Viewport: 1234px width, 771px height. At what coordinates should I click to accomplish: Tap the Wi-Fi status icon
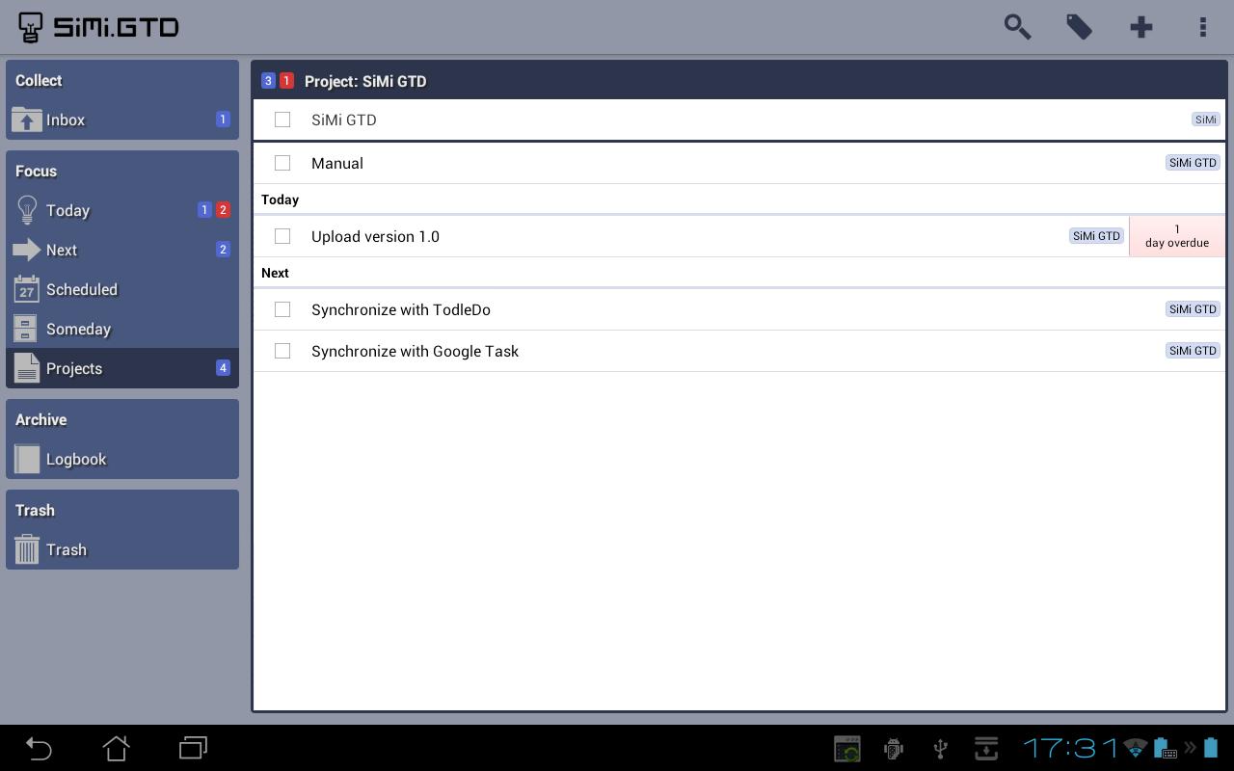click(1136, 748)
